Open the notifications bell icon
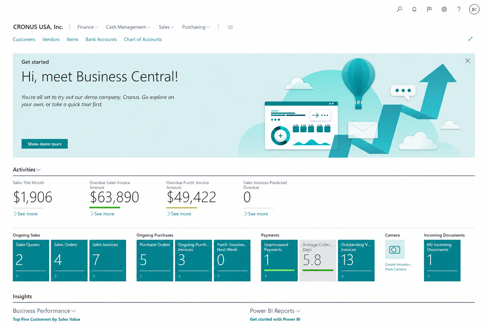488x325 pixels. point(414,9)
